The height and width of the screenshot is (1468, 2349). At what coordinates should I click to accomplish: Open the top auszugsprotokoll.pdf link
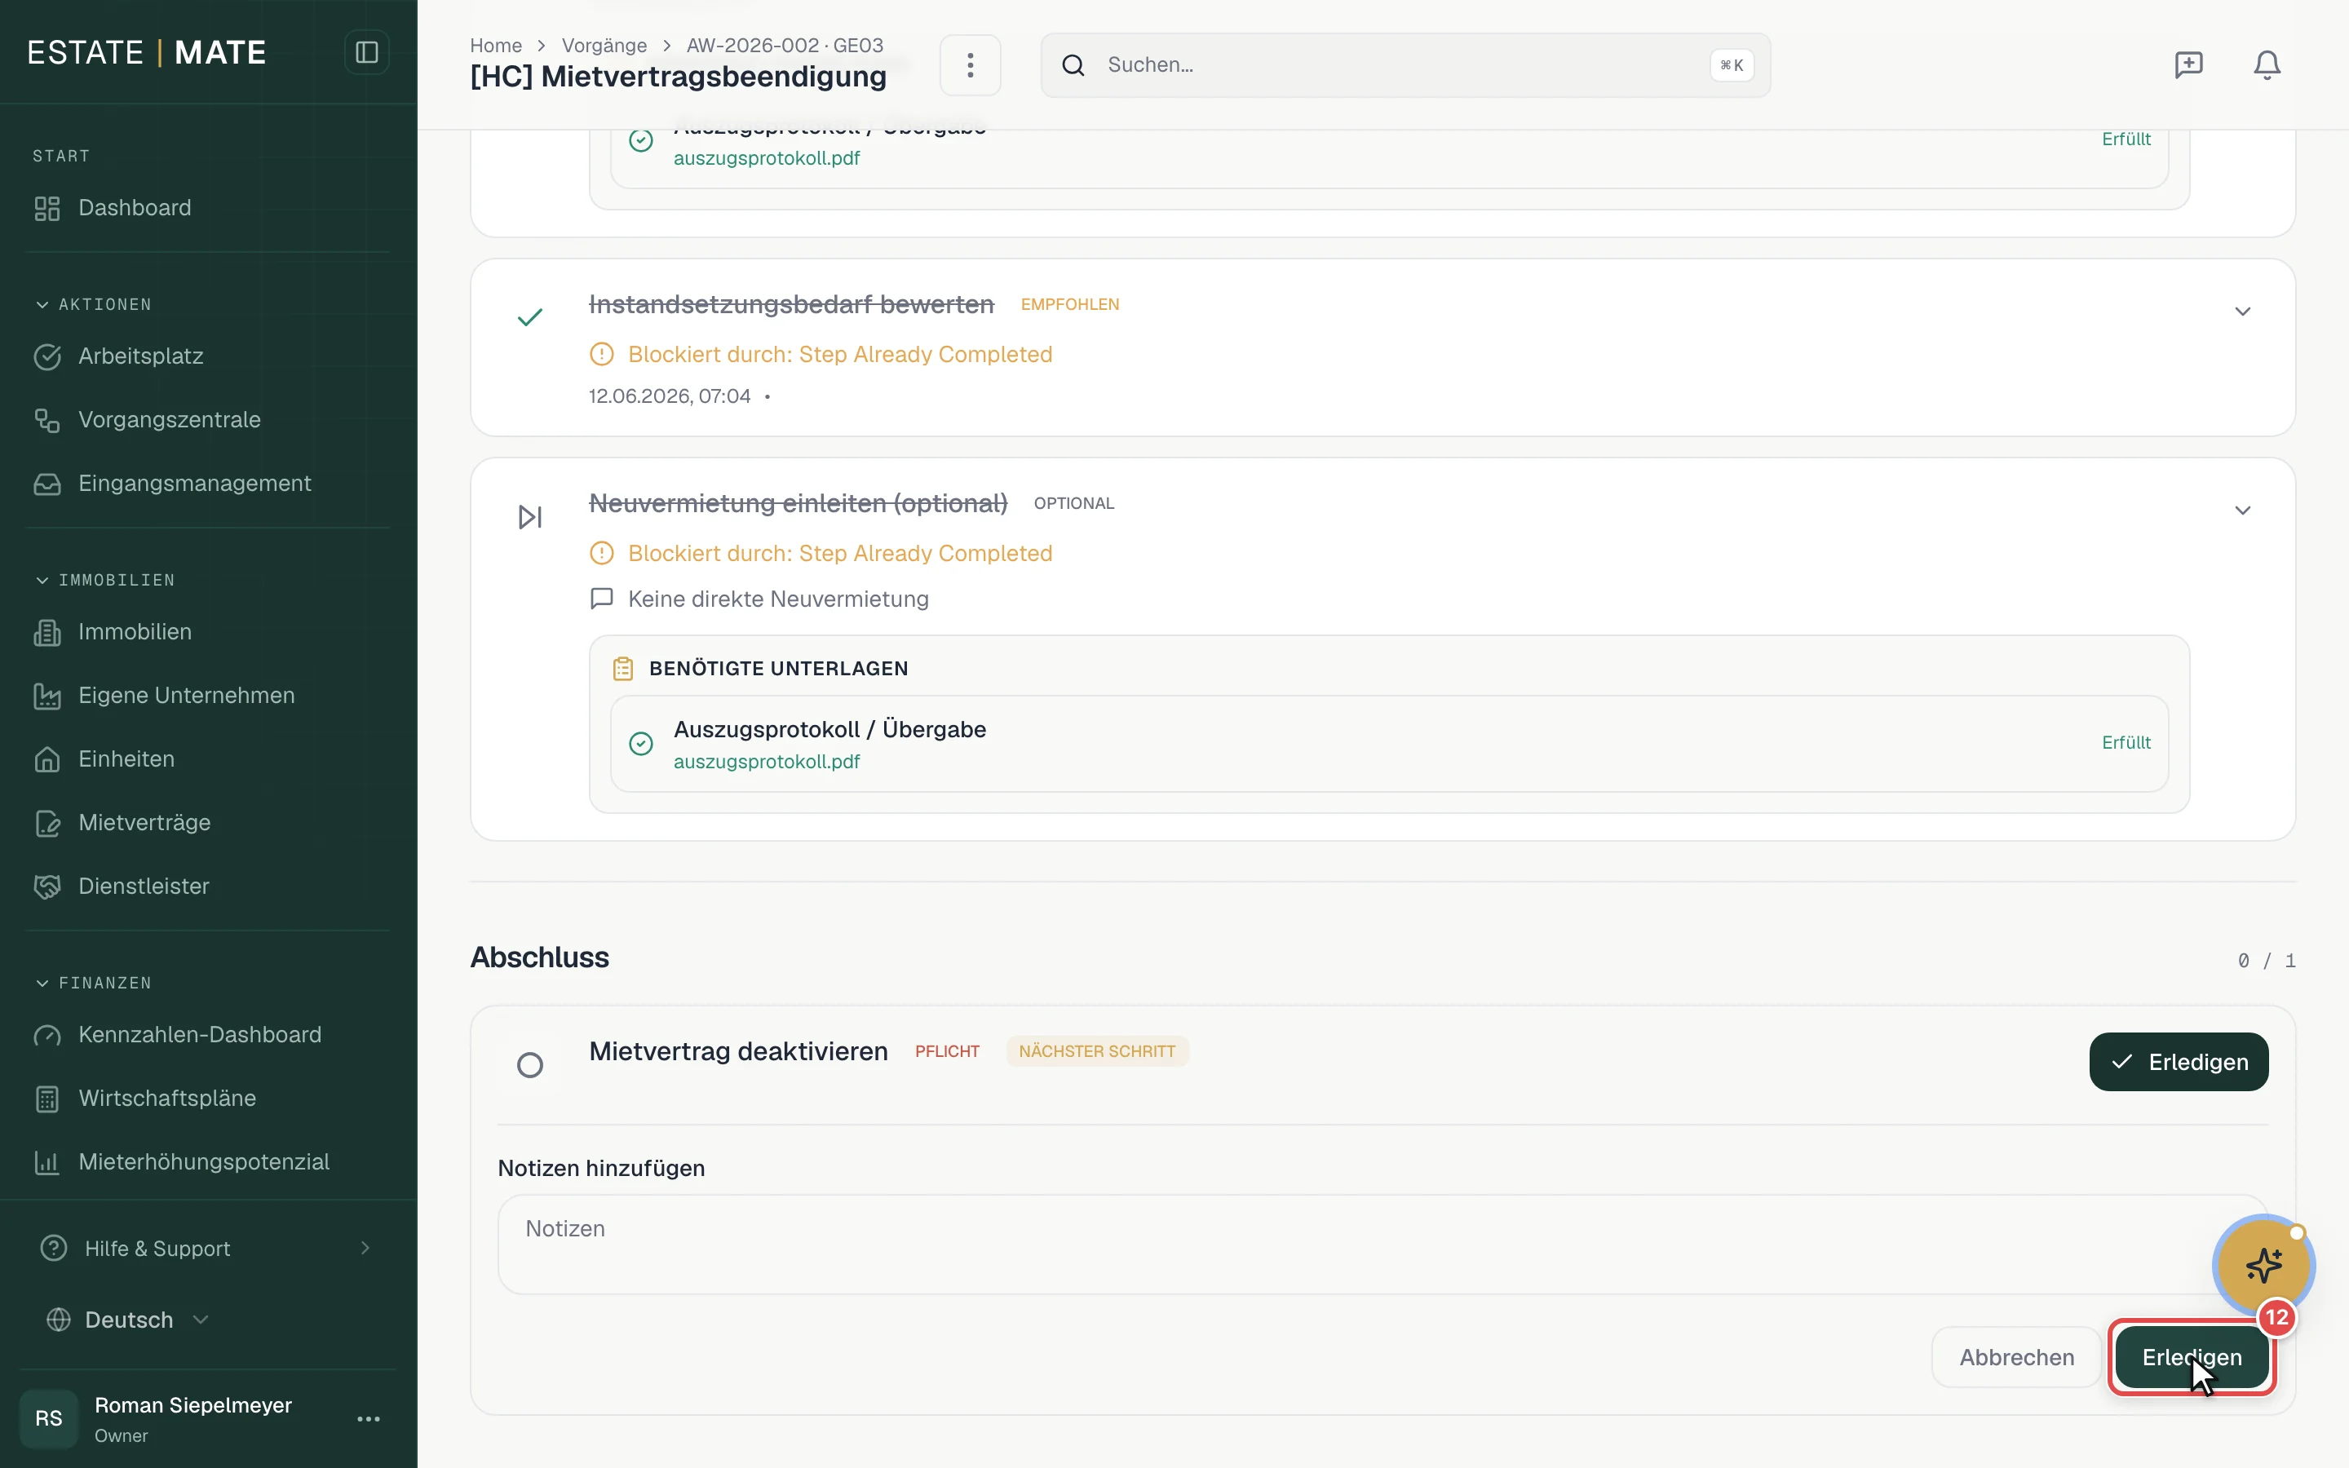pos(766,158)
